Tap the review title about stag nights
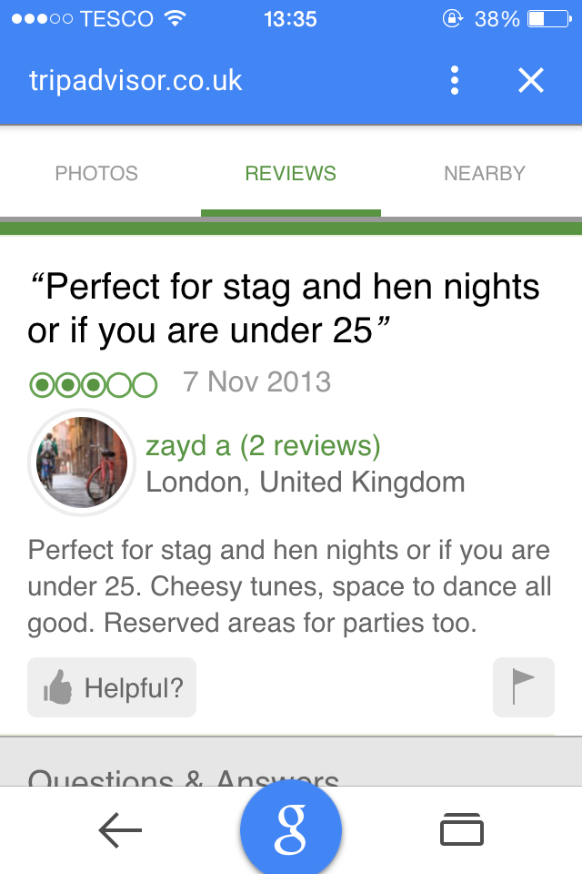The height and width of the screenshot is (874, 582). point(284,309)
